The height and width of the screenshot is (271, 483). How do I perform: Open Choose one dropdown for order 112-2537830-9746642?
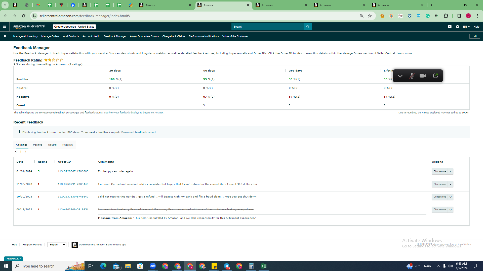[442, 197]
